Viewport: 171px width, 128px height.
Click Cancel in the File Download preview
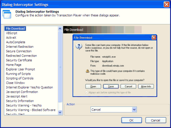(x=128, y=86)
